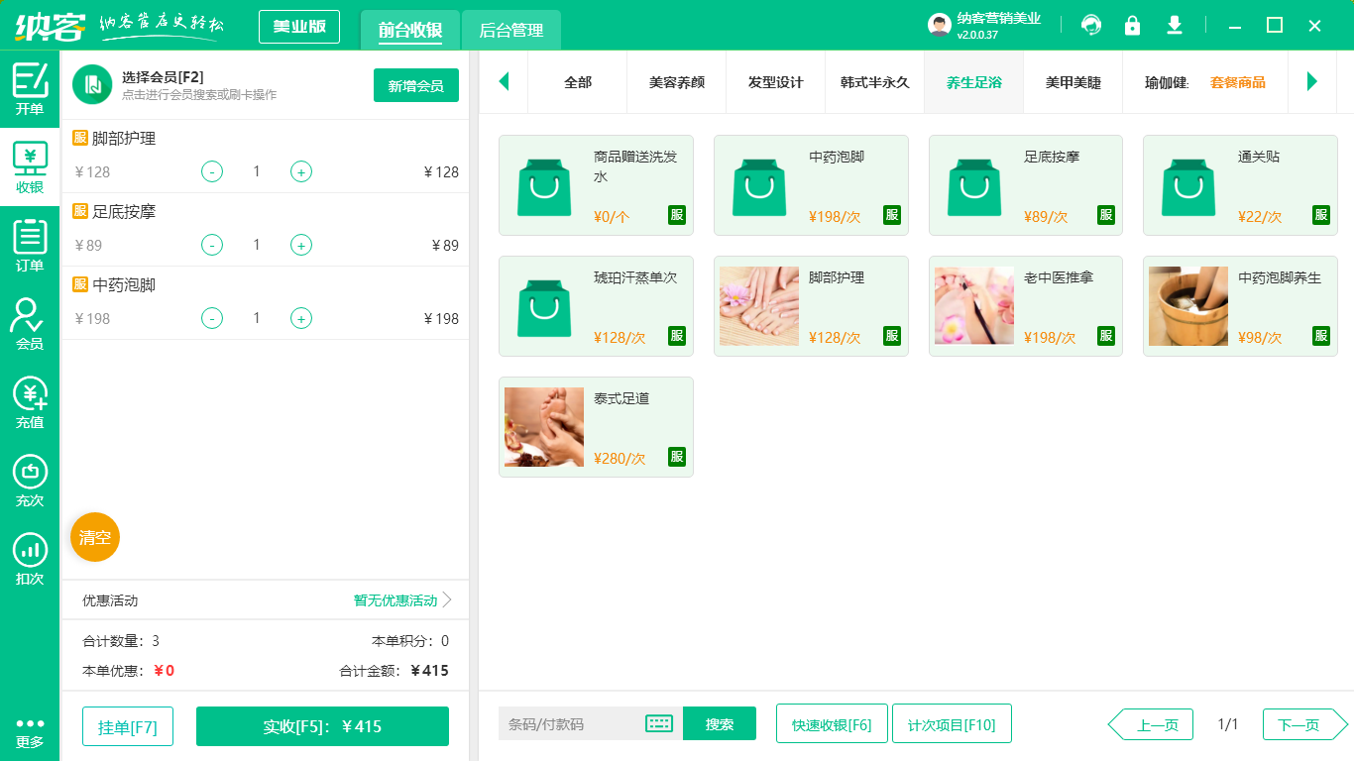Select the 套餐商品 category tab
Image resolution: width=1354 pixels, height=761 pixels.
[1238, 82]
